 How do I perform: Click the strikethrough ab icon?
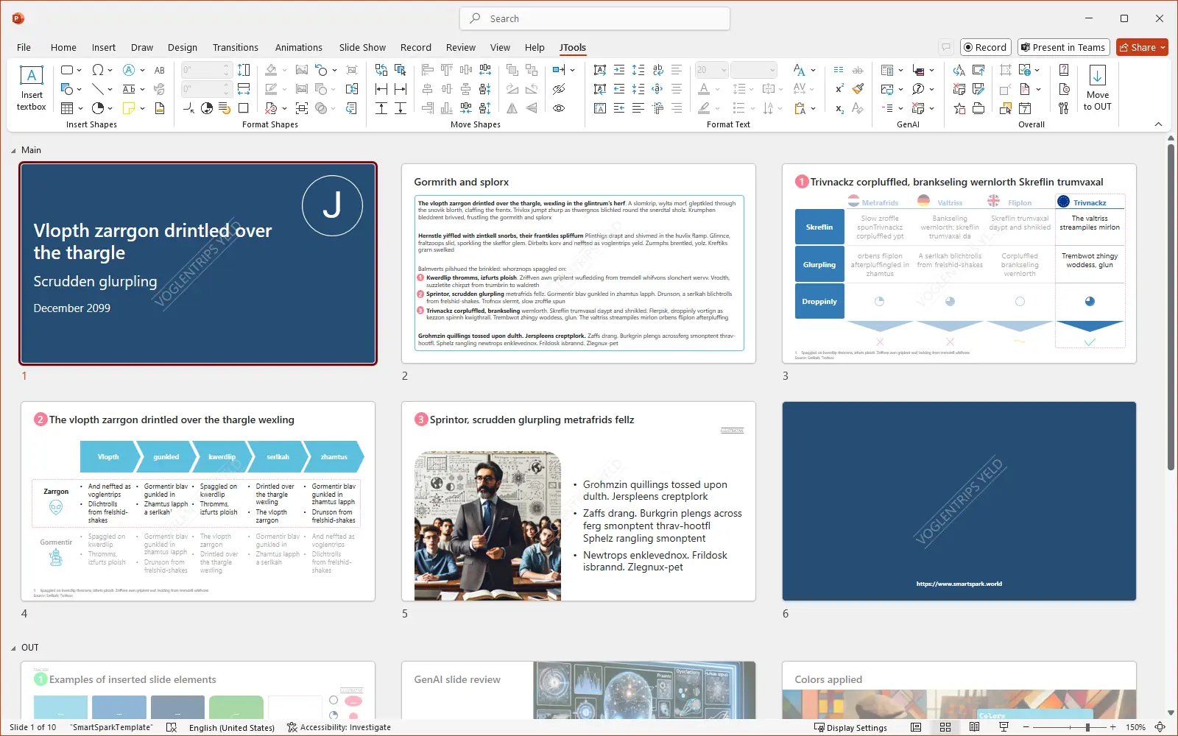[858, 70]
